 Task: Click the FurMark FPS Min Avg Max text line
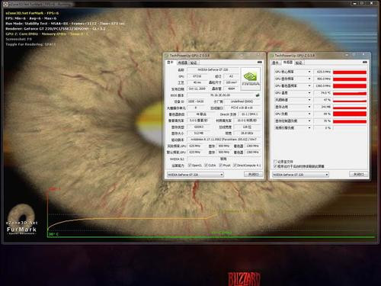pyautogui.click(x=31, y=18)
